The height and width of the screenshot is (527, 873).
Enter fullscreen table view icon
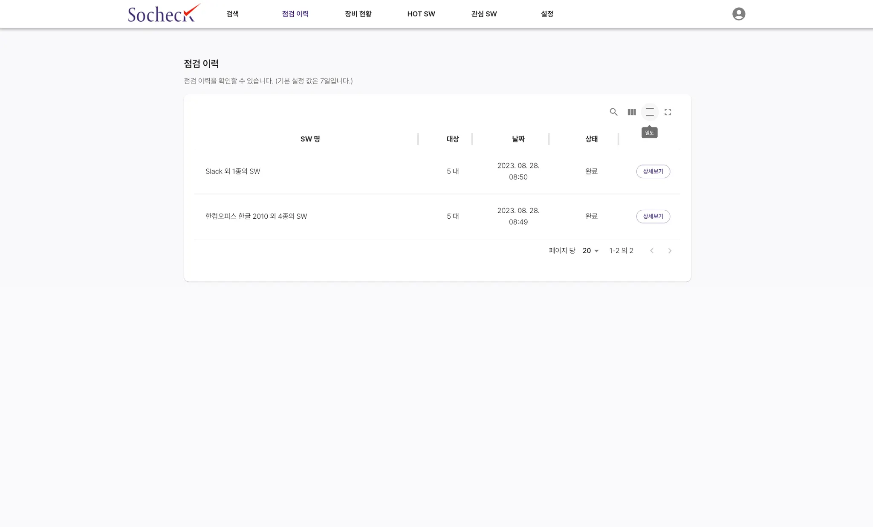point(668,112)
